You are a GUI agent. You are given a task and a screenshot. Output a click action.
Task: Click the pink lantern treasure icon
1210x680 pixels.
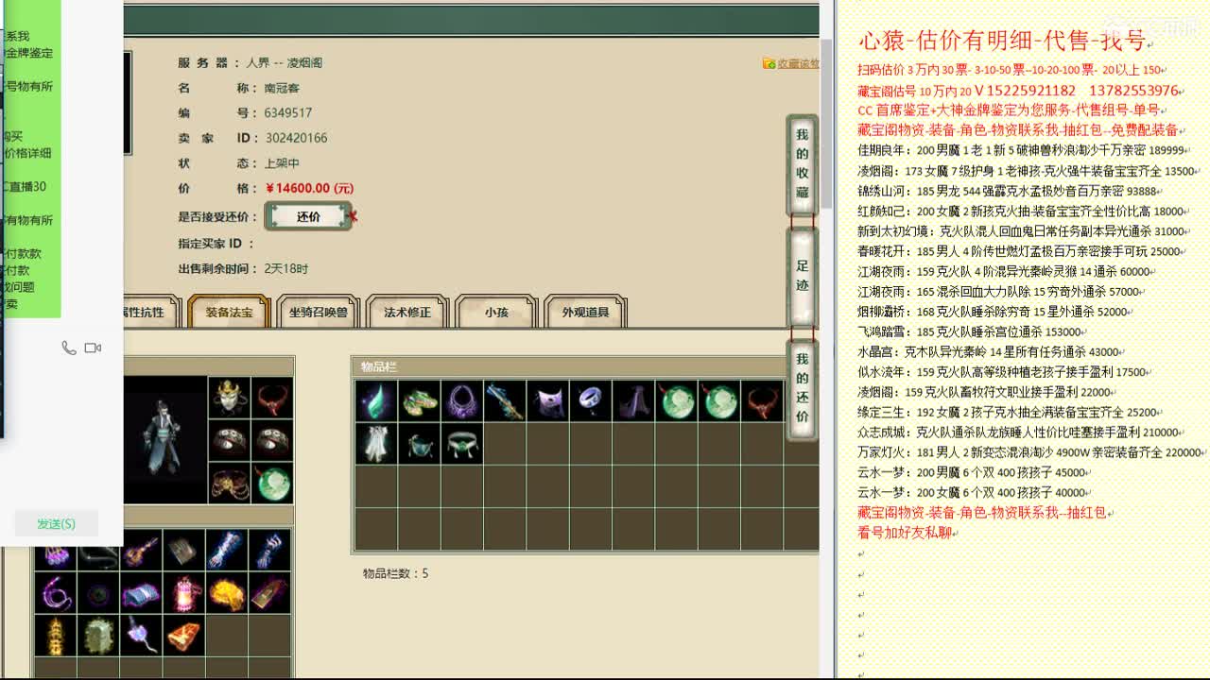click(183, 593)
